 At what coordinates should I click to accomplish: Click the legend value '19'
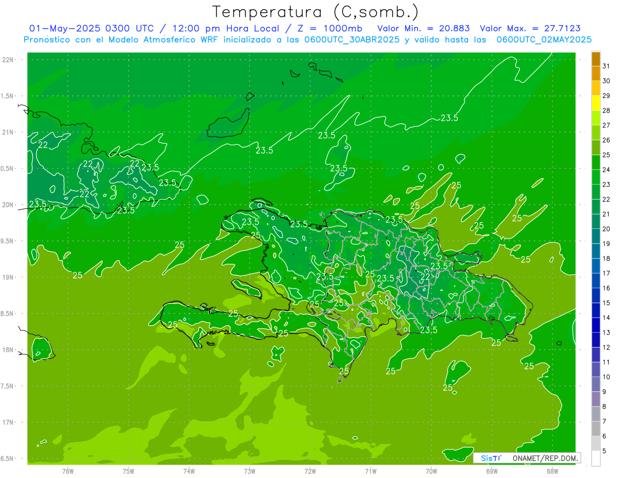click(x=607, y=243)
